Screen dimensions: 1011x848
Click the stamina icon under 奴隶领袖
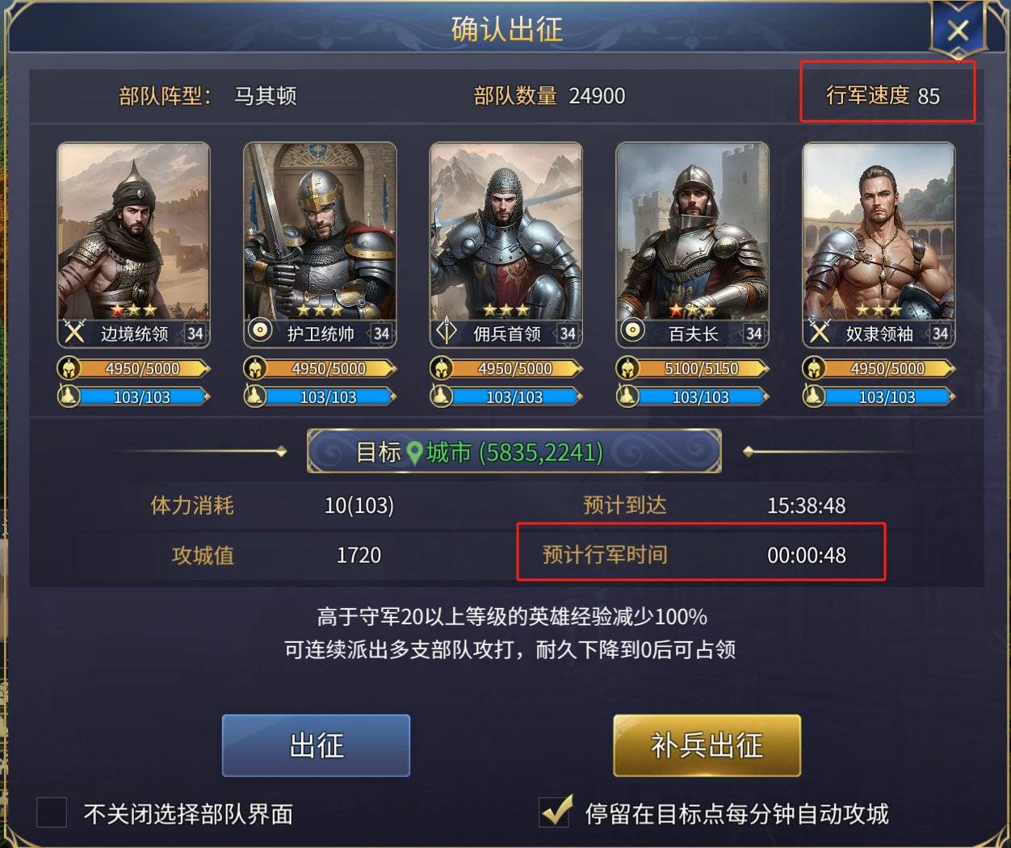(814, 397)
